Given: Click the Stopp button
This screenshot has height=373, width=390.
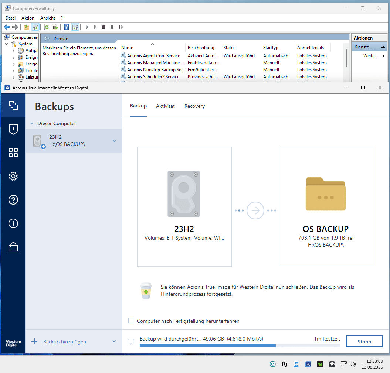Looking at the screenshot, I should pyautogui.click(x=364, y=342).
